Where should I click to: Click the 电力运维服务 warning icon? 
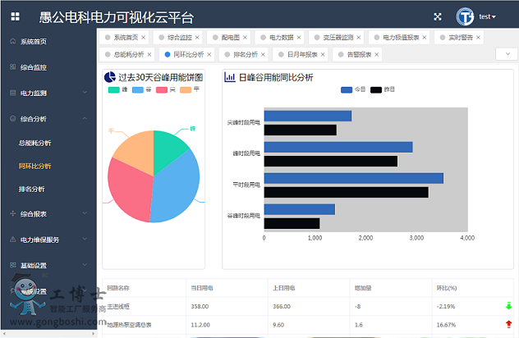pyautogui.click(x=11, y=240)
